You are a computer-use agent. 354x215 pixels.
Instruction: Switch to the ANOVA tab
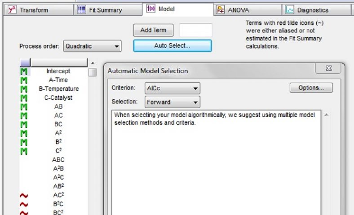coord(248,10)
